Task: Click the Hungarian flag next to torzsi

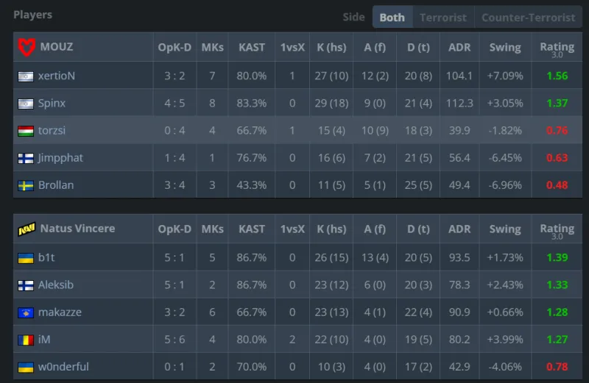Action: 26,131
